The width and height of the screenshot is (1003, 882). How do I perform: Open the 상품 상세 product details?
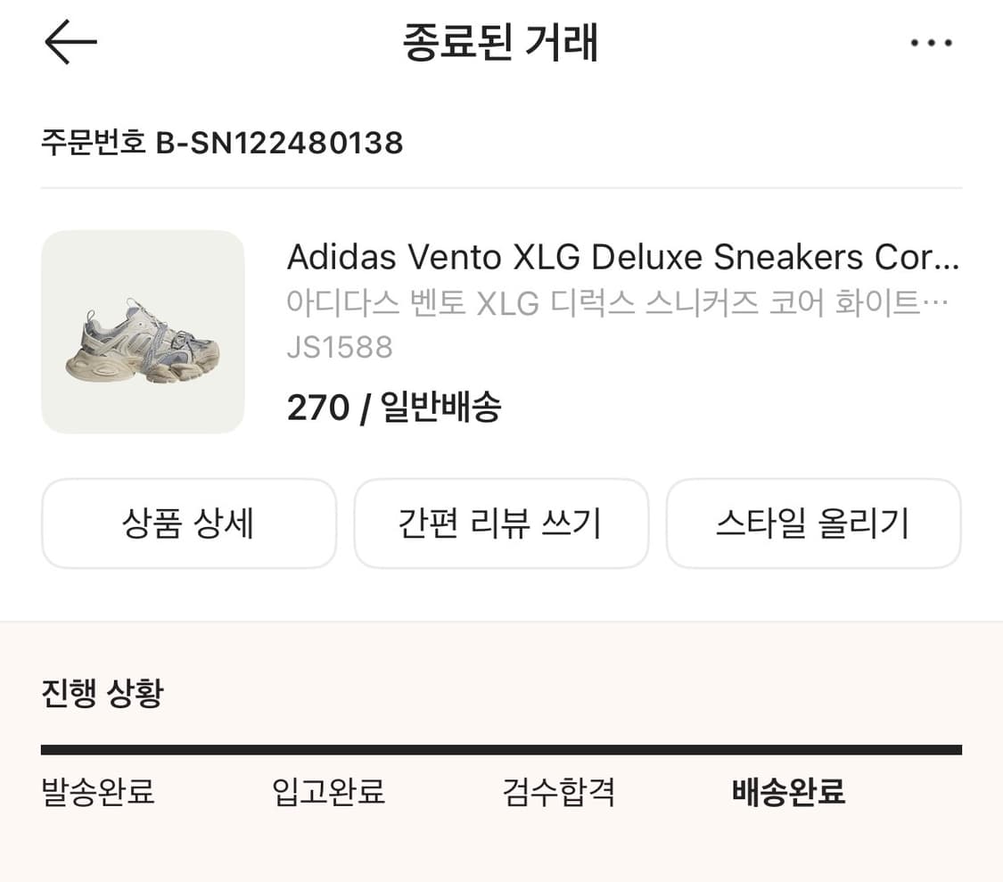click(189, 523)
